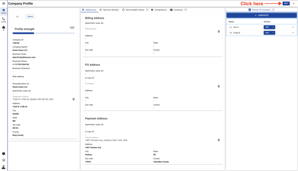Screen dimensions: 298x171
Task: Click EDIT for Grady B
Action: click(268, 33)
